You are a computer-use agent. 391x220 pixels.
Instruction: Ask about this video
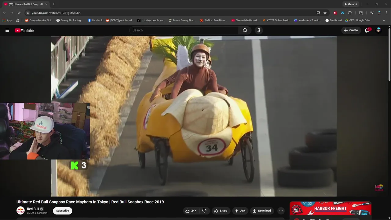(x=240, y=211)
